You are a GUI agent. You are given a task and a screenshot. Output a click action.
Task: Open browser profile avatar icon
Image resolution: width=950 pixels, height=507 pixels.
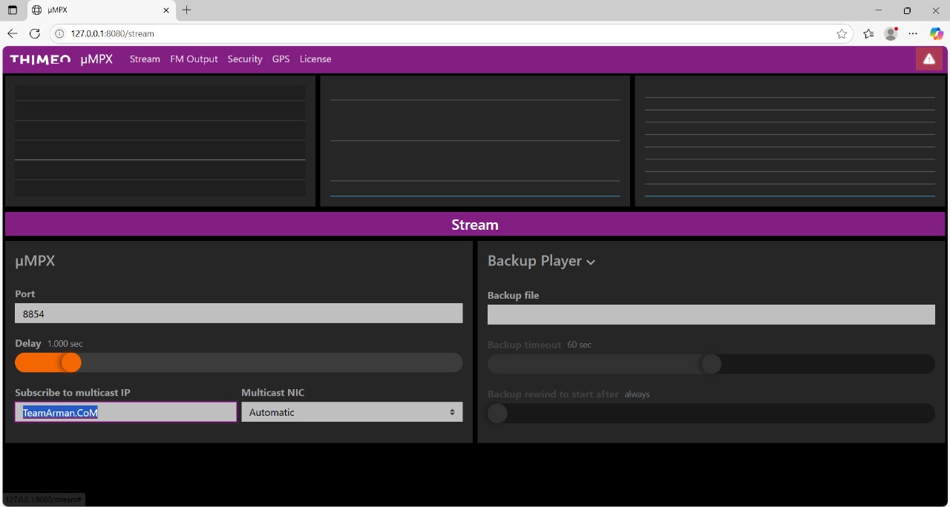pyautogui.click(x=891, y=33)
